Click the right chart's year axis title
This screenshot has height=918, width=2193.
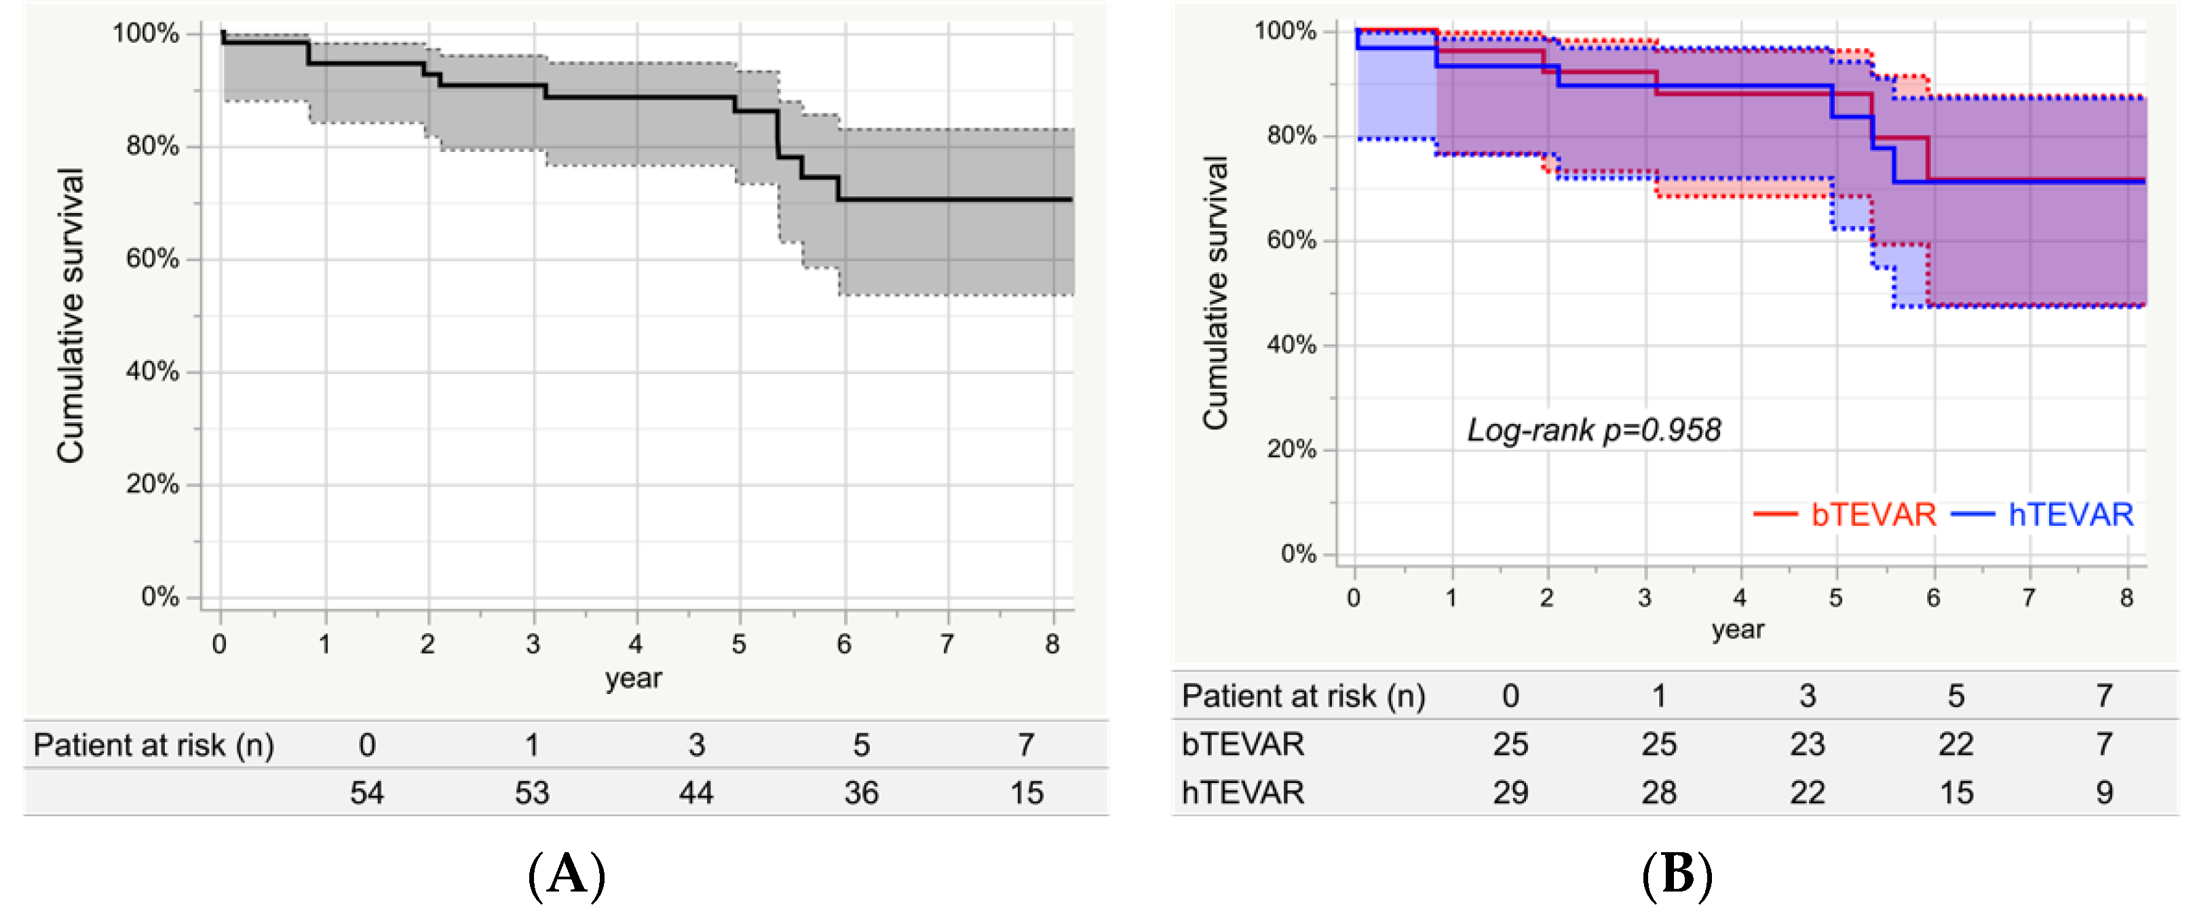[1738, 630]
